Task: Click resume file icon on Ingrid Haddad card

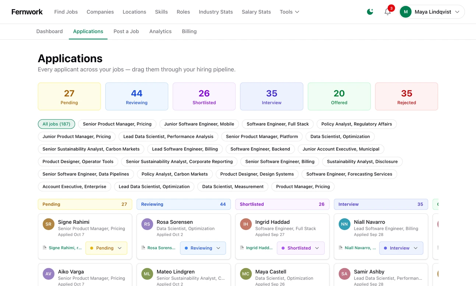Action: (242, 248)
